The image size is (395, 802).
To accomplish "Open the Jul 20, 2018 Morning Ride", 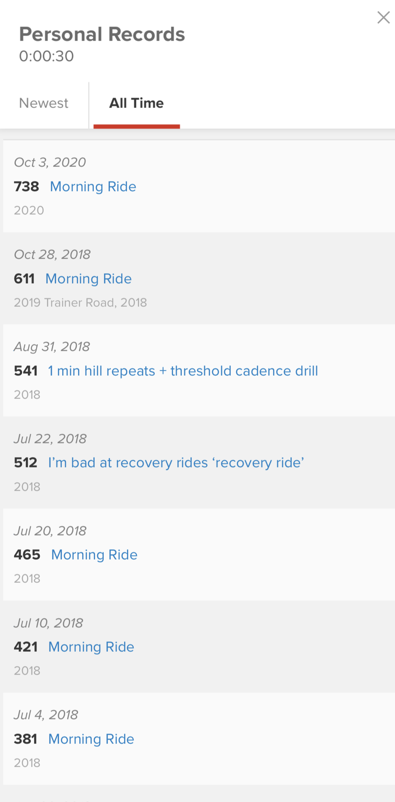I will [x=94, y=555].
